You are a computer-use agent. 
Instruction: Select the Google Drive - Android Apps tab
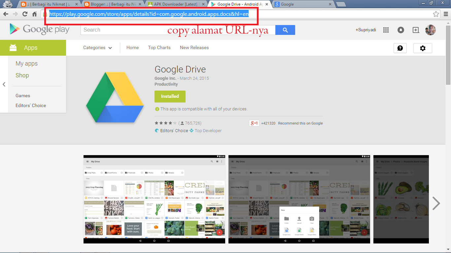(239, 4)
